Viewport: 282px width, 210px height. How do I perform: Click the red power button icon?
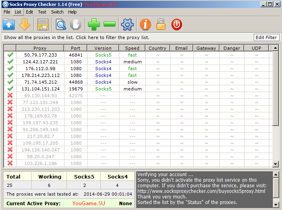(176, 25)
